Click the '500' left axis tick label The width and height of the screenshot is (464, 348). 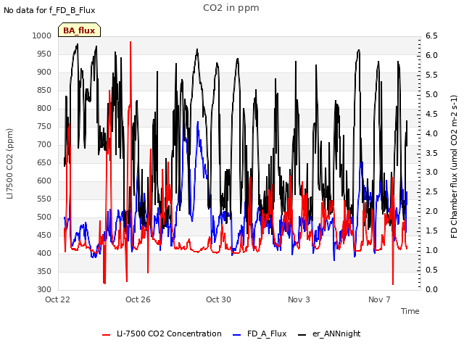[44, 217]
